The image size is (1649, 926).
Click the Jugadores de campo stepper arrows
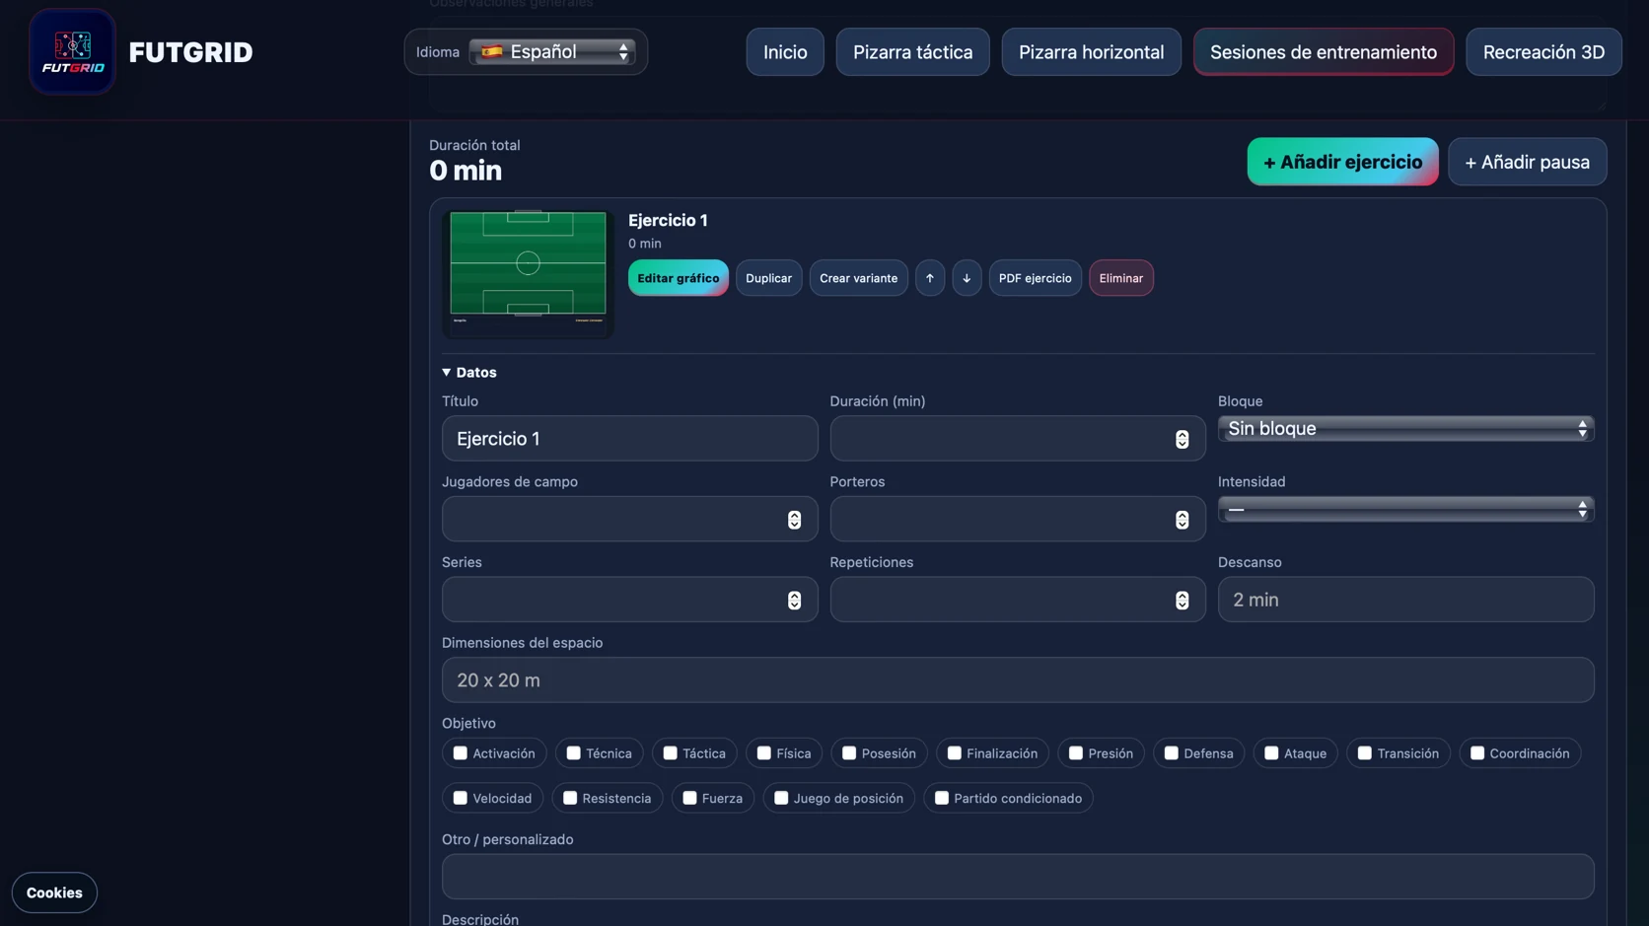pos(794,520)
